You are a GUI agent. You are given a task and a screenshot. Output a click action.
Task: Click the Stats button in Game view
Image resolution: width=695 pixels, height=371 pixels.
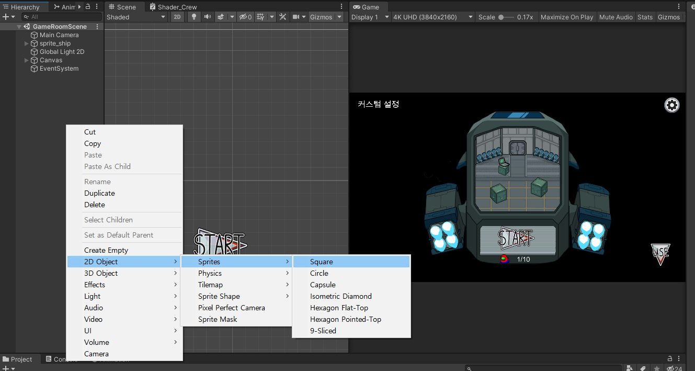point(645,17)
